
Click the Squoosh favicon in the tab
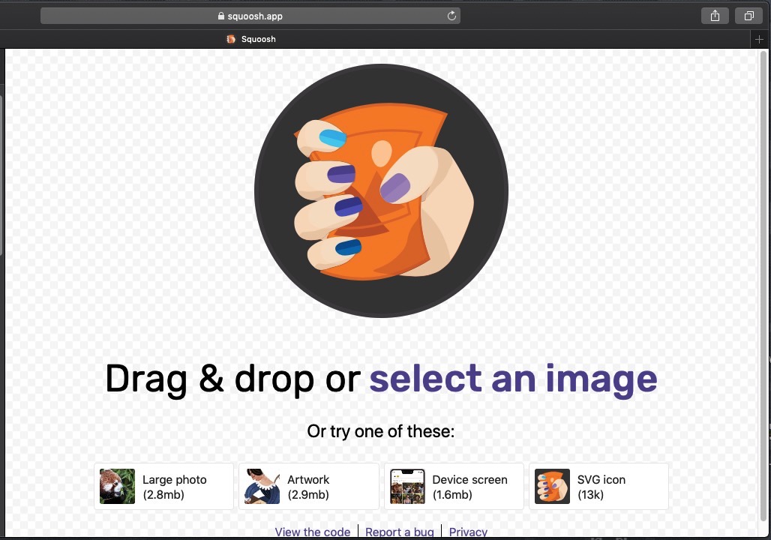click(x=231, y=39)
